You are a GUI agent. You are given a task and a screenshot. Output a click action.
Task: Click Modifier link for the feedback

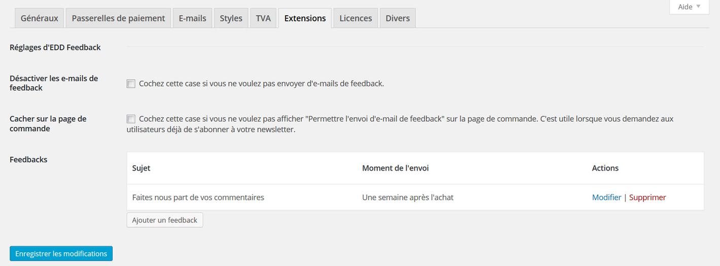(606, 197)
